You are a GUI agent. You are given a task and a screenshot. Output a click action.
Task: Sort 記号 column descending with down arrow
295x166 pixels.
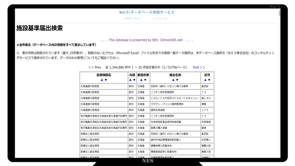pos(209,80)
